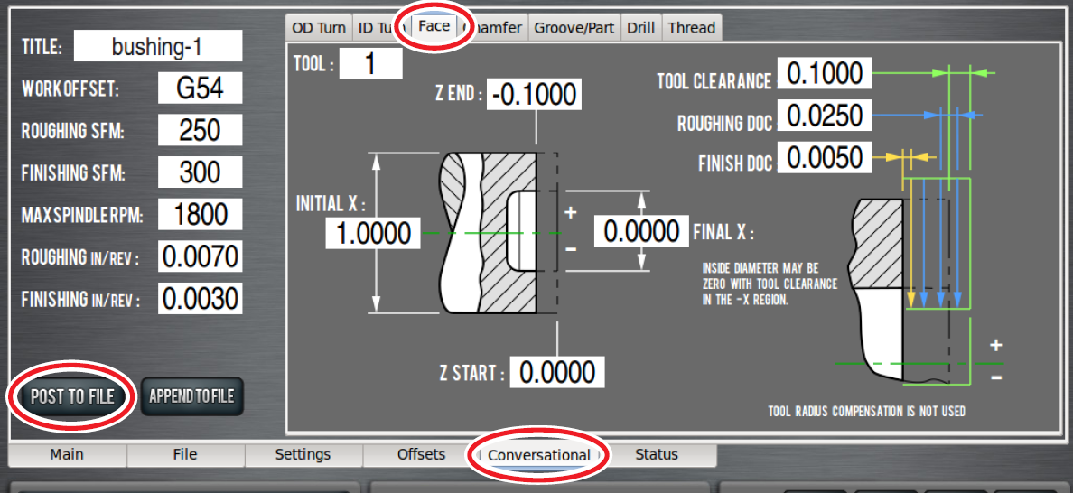Edit the Title field bushing-1
The height and width of the screenshot is (493, 1073).
[x=158, y=46]
